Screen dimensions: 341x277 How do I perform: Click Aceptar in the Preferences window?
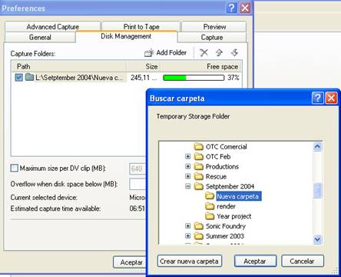130,262
